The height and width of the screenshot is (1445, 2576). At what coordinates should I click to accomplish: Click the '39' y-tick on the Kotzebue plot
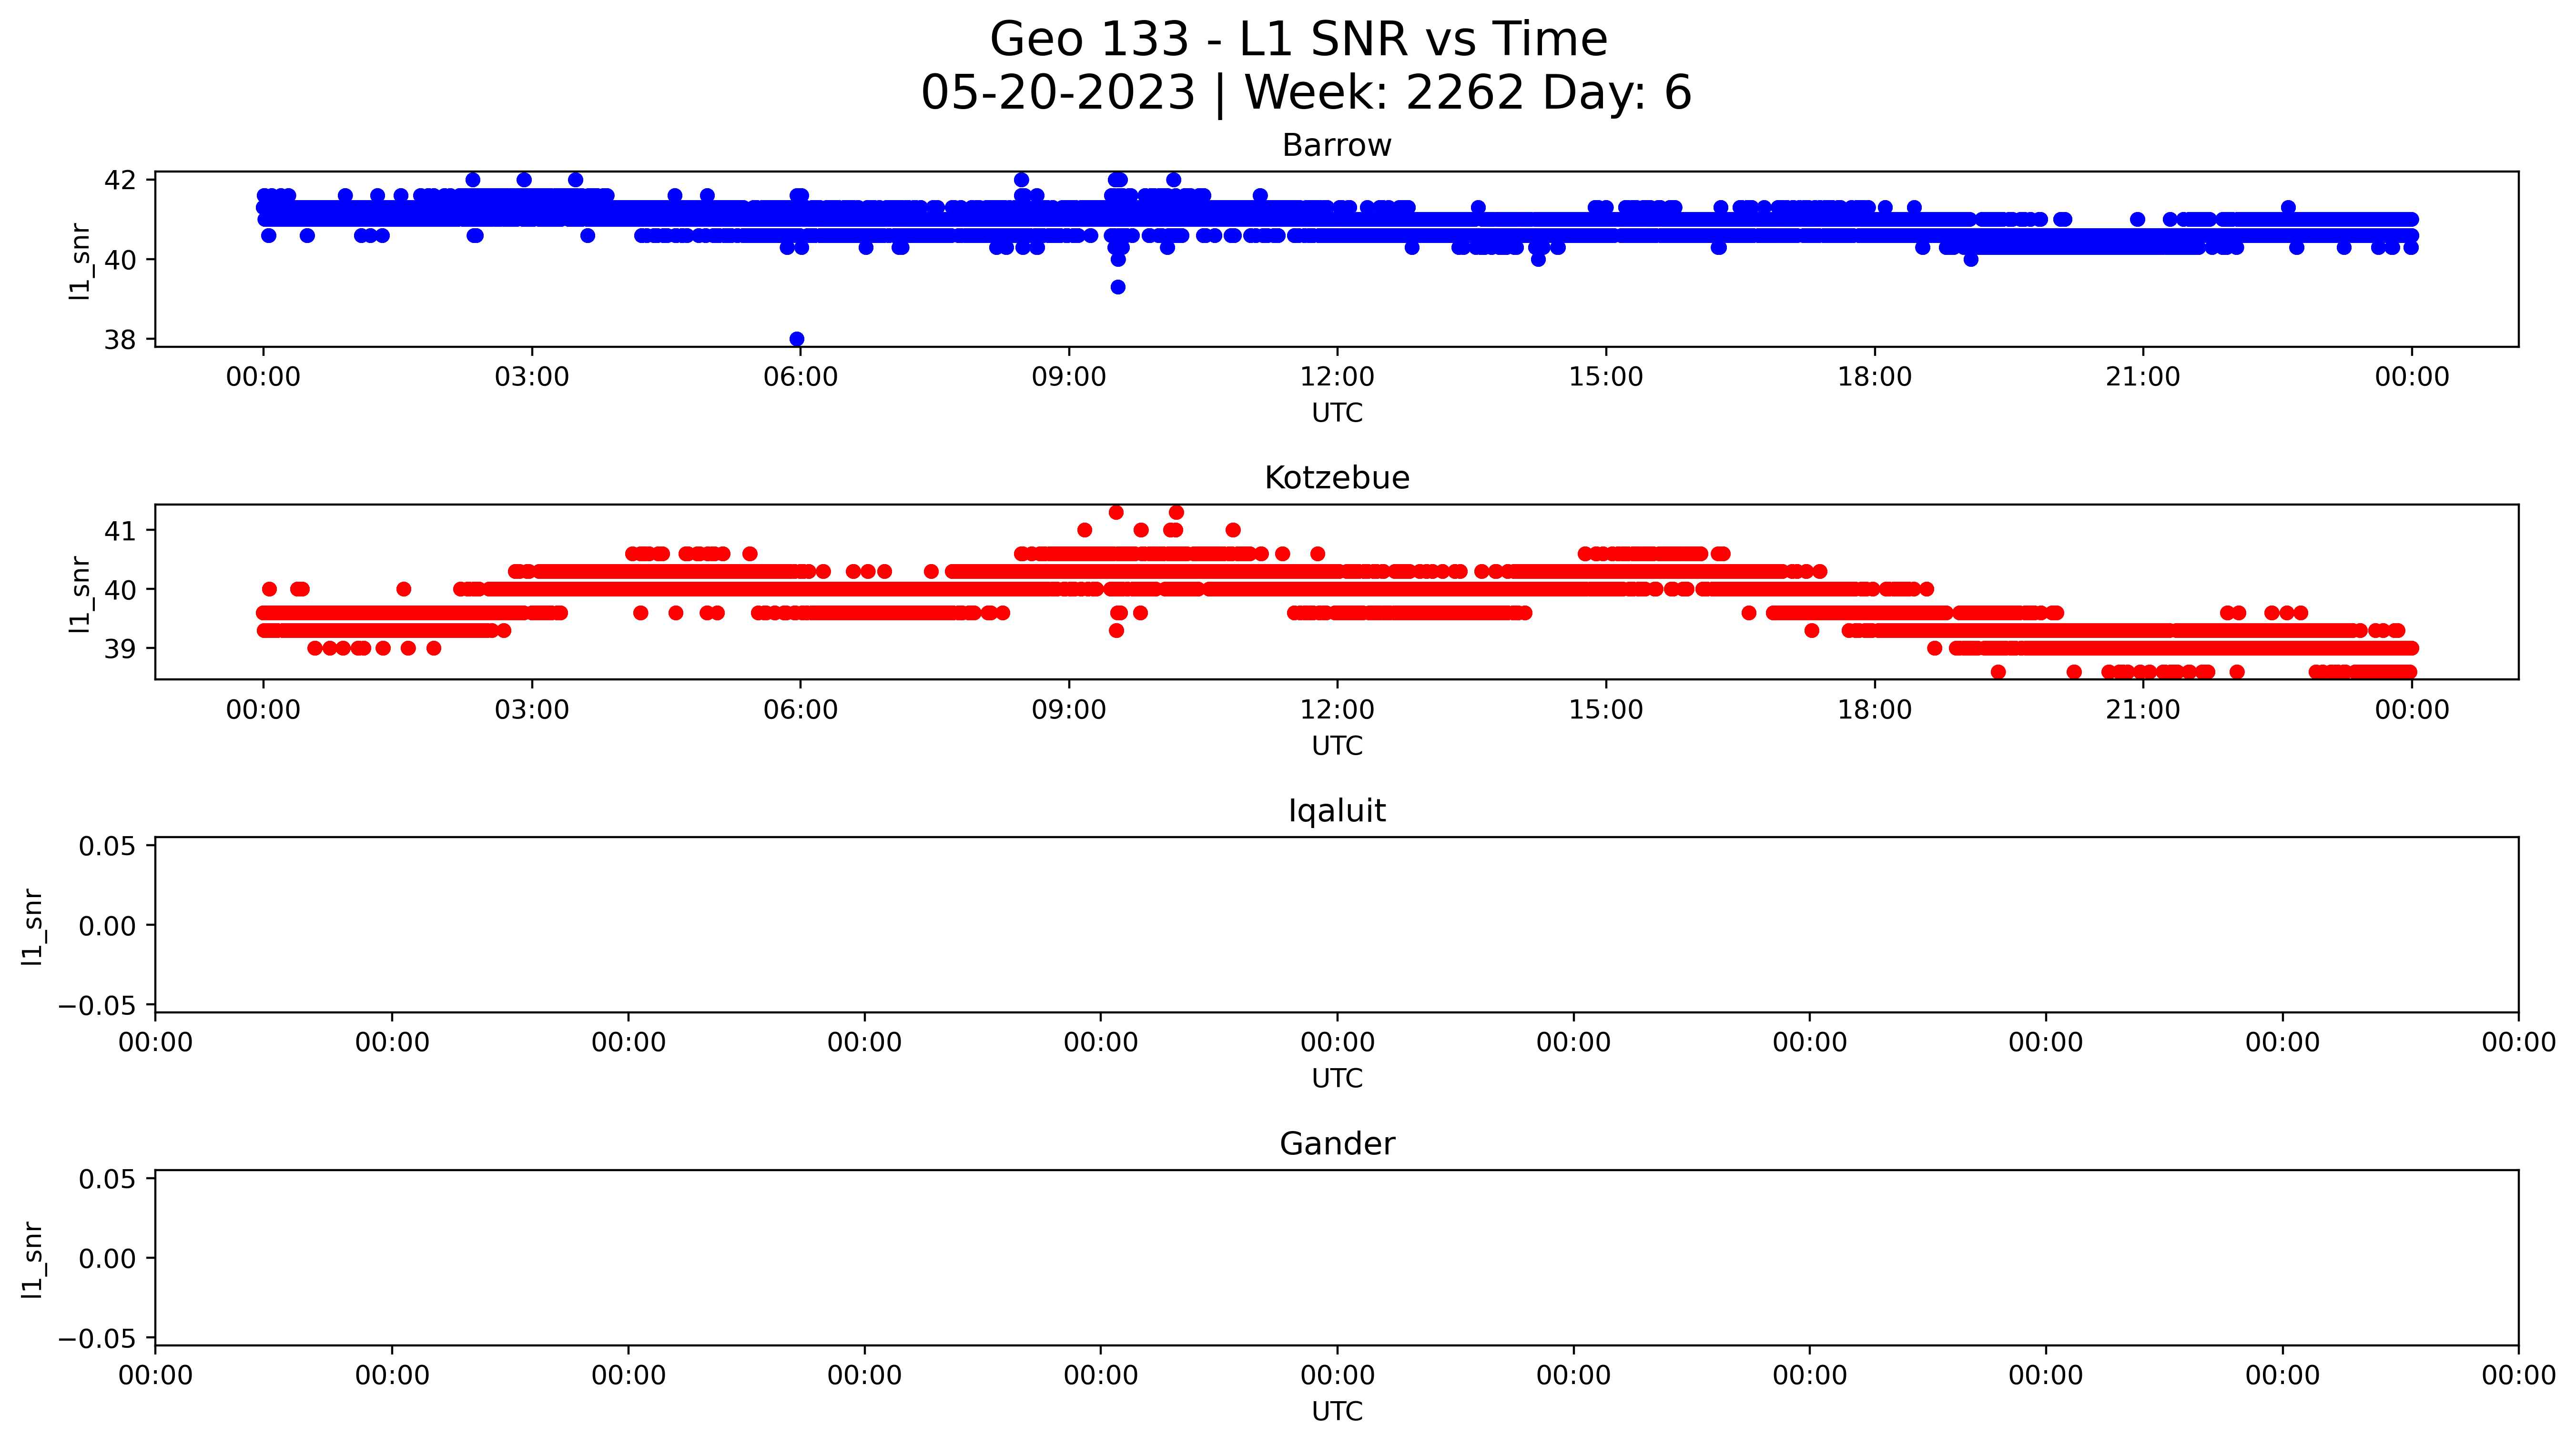click(x=121, y=650)
